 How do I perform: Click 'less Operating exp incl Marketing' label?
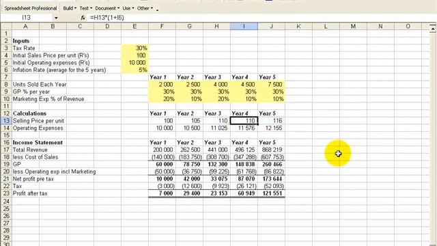[x=54, y=172]
